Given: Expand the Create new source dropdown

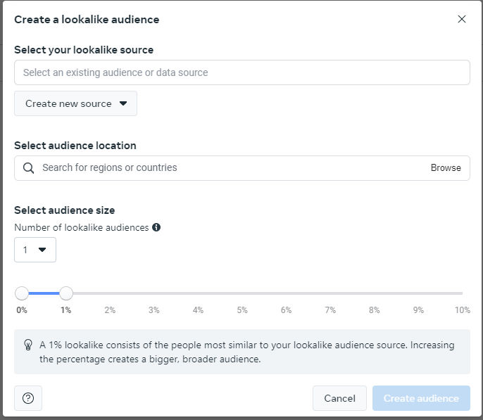Looking at the screenshot, I should 75,103.
